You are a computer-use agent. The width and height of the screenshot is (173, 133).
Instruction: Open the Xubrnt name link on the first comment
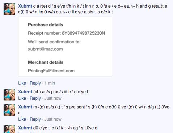25,6
